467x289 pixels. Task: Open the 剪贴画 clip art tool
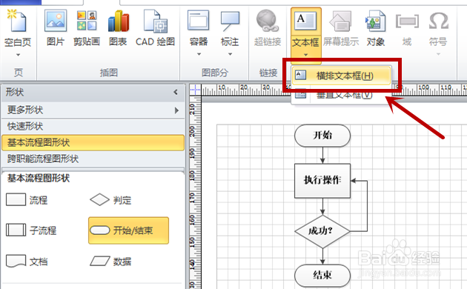(x=87, y=28)
